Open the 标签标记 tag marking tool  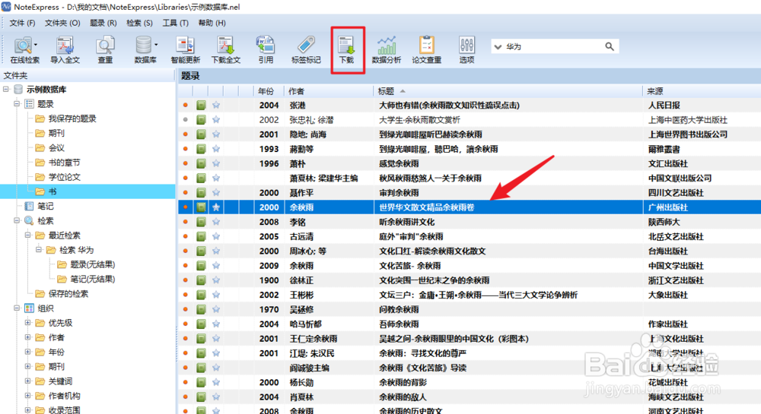point(306,50)
